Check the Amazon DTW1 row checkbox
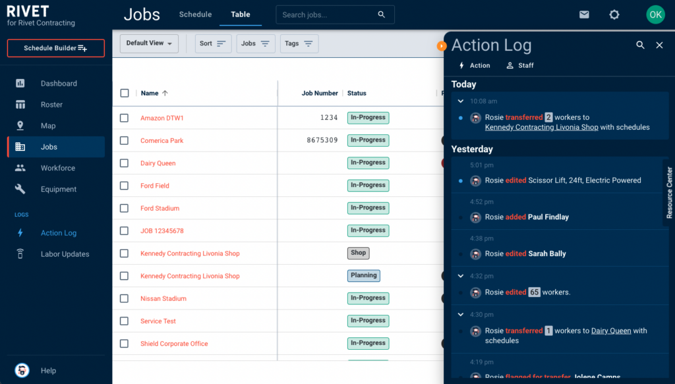Image resolution: width=675 pixels, height=384 pixels. (x=124, y=118)
